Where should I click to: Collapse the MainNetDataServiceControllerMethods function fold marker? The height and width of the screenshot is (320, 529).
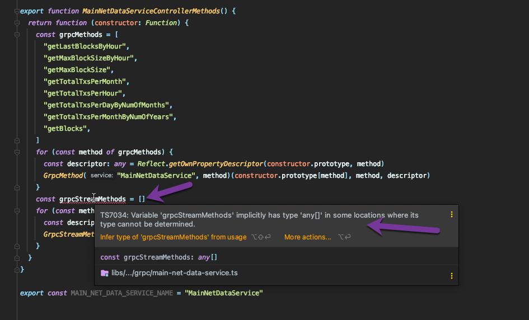17,11
